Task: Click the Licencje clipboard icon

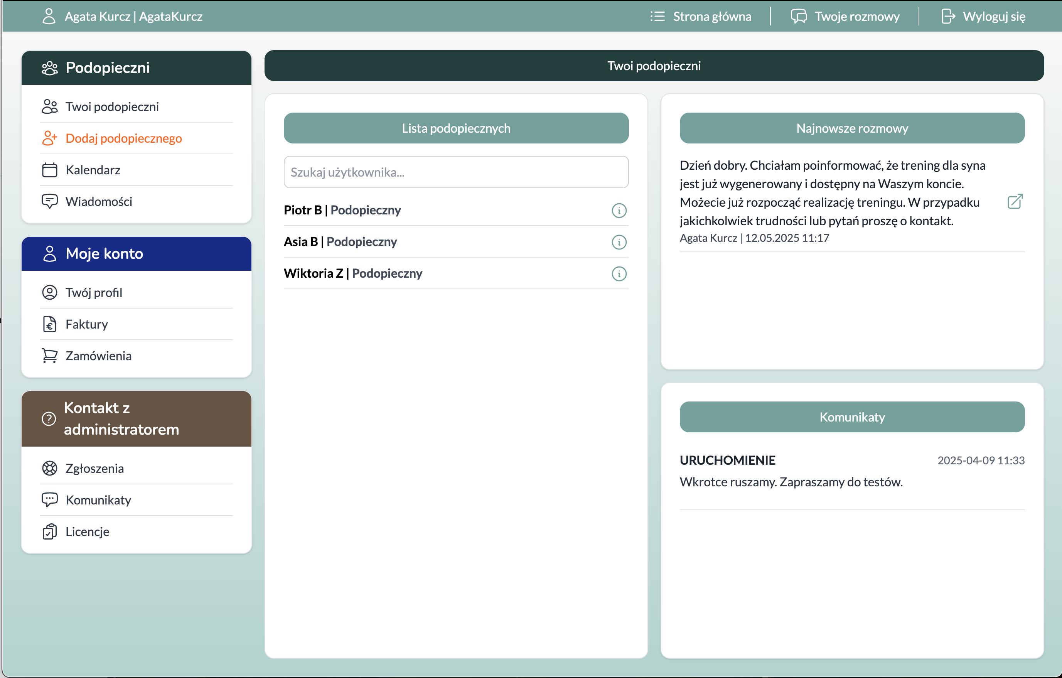Action: click(49, 531)
